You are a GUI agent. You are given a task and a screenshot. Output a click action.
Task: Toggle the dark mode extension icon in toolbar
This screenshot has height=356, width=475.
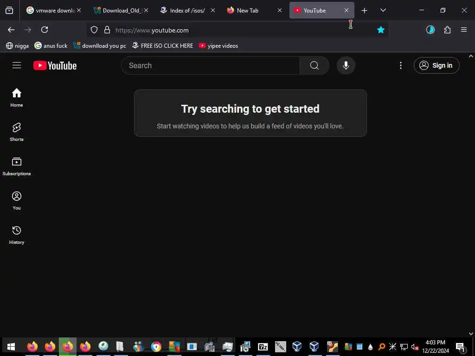point(430,30)
